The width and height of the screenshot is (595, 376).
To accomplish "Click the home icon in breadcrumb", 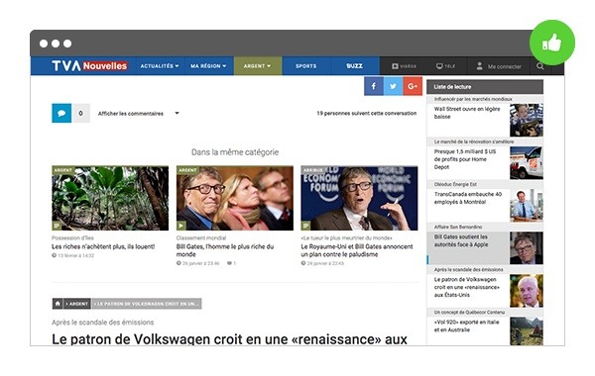I will click(58, 304).
